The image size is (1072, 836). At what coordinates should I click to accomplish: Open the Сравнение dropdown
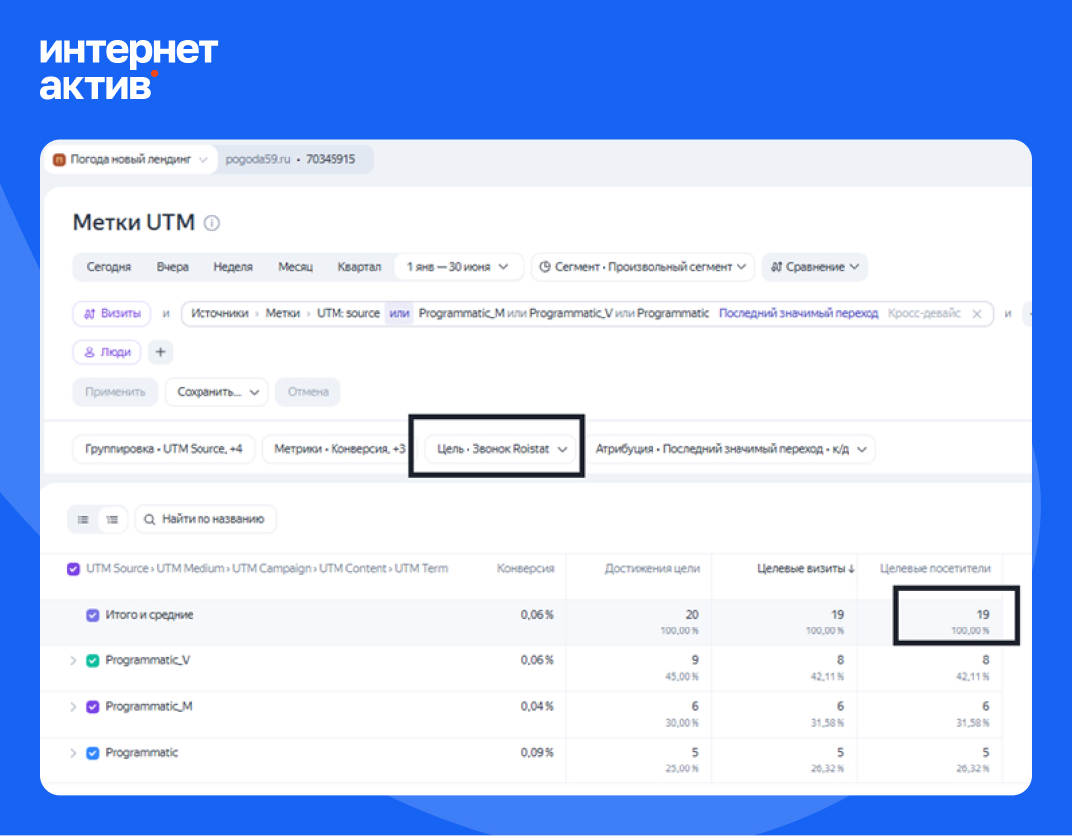tap(814, 267)
